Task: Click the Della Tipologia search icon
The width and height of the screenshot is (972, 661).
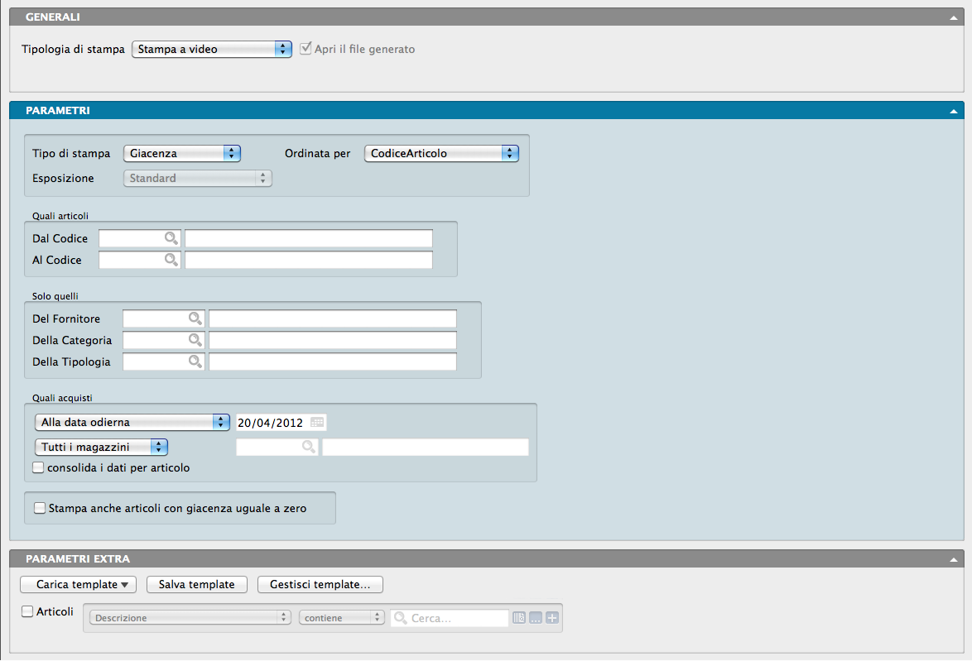Action: [x=195, y=362]
